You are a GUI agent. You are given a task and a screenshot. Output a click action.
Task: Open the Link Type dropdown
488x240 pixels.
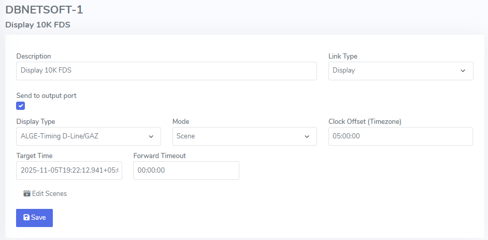click(400, 71)
